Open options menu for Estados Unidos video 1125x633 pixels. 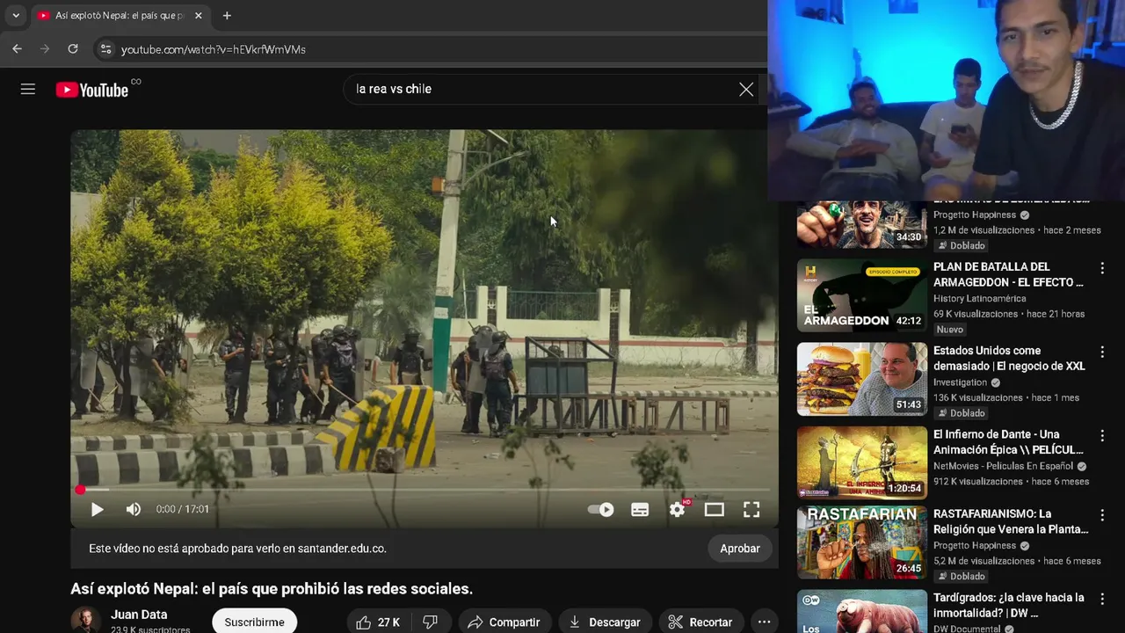[1102, 352]
